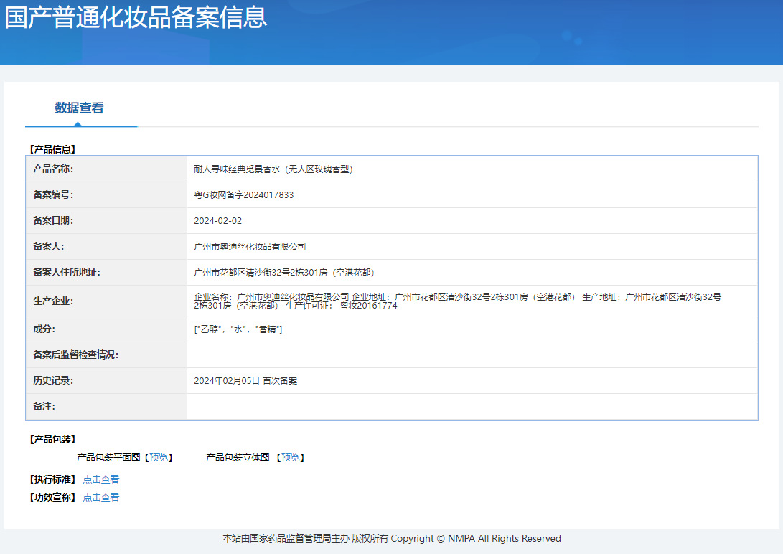Click the 备案人住所地址: row label
The image size is (783, 554).
67,273
